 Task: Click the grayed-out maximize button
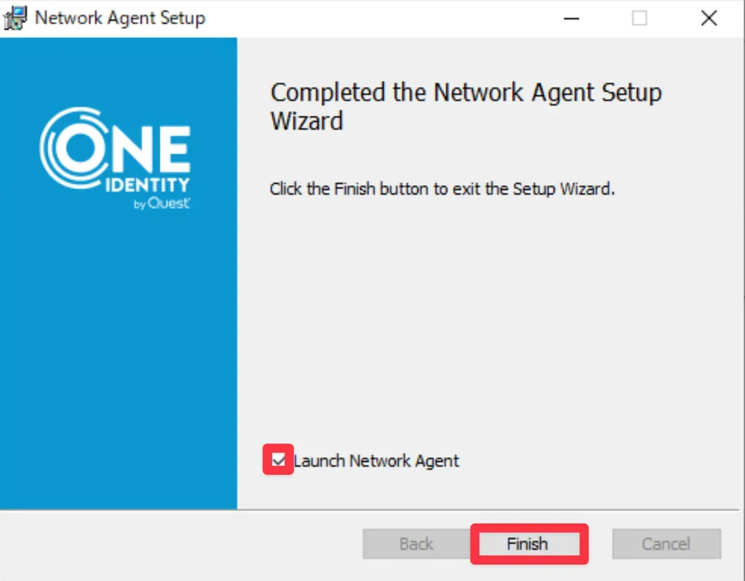[x=640, y=18]
